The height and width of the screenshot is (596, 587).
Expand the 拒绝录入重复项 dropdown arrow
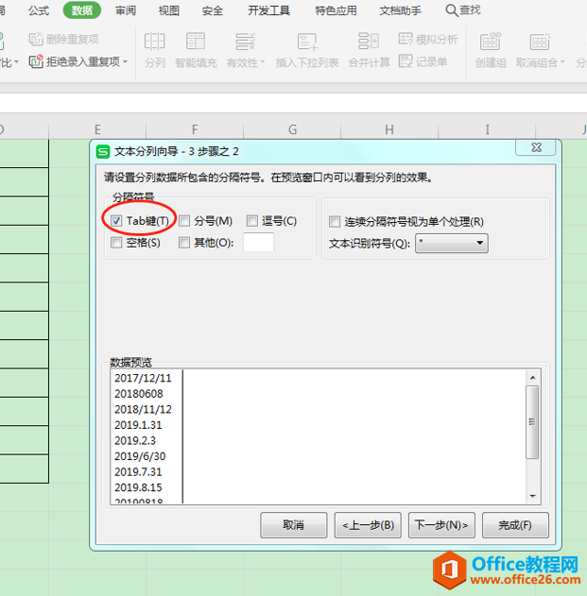click(x=126, y=61)
